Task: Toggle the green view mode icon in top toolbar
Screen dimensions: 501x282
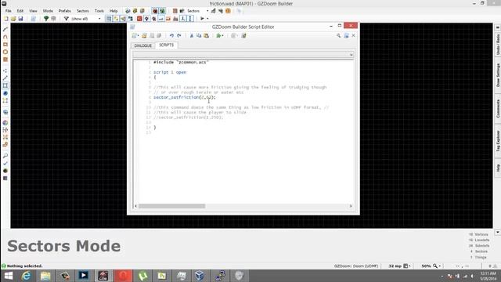Action: pyautogui.click(x=162, y=11)
